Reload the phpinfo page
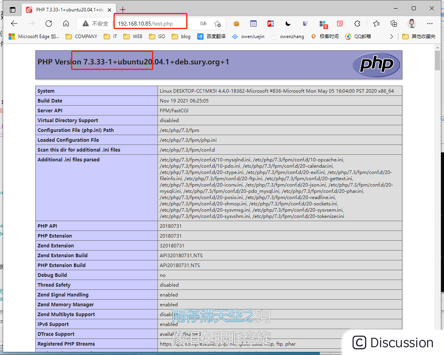This screenshot has height=355, width=444. (49, 24)
